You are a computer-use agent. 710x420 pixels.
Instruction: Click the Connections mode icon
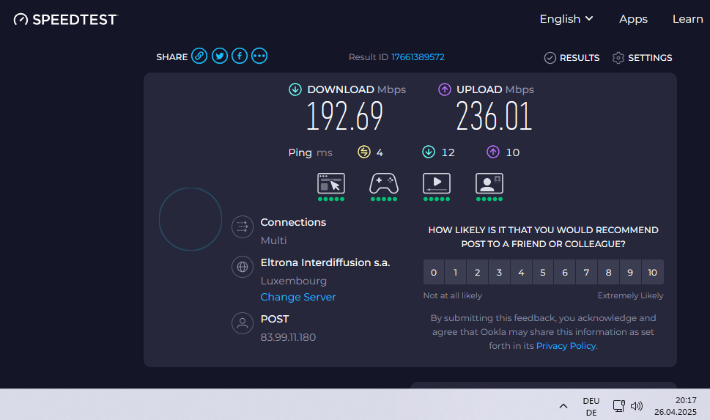click(243, 226)
